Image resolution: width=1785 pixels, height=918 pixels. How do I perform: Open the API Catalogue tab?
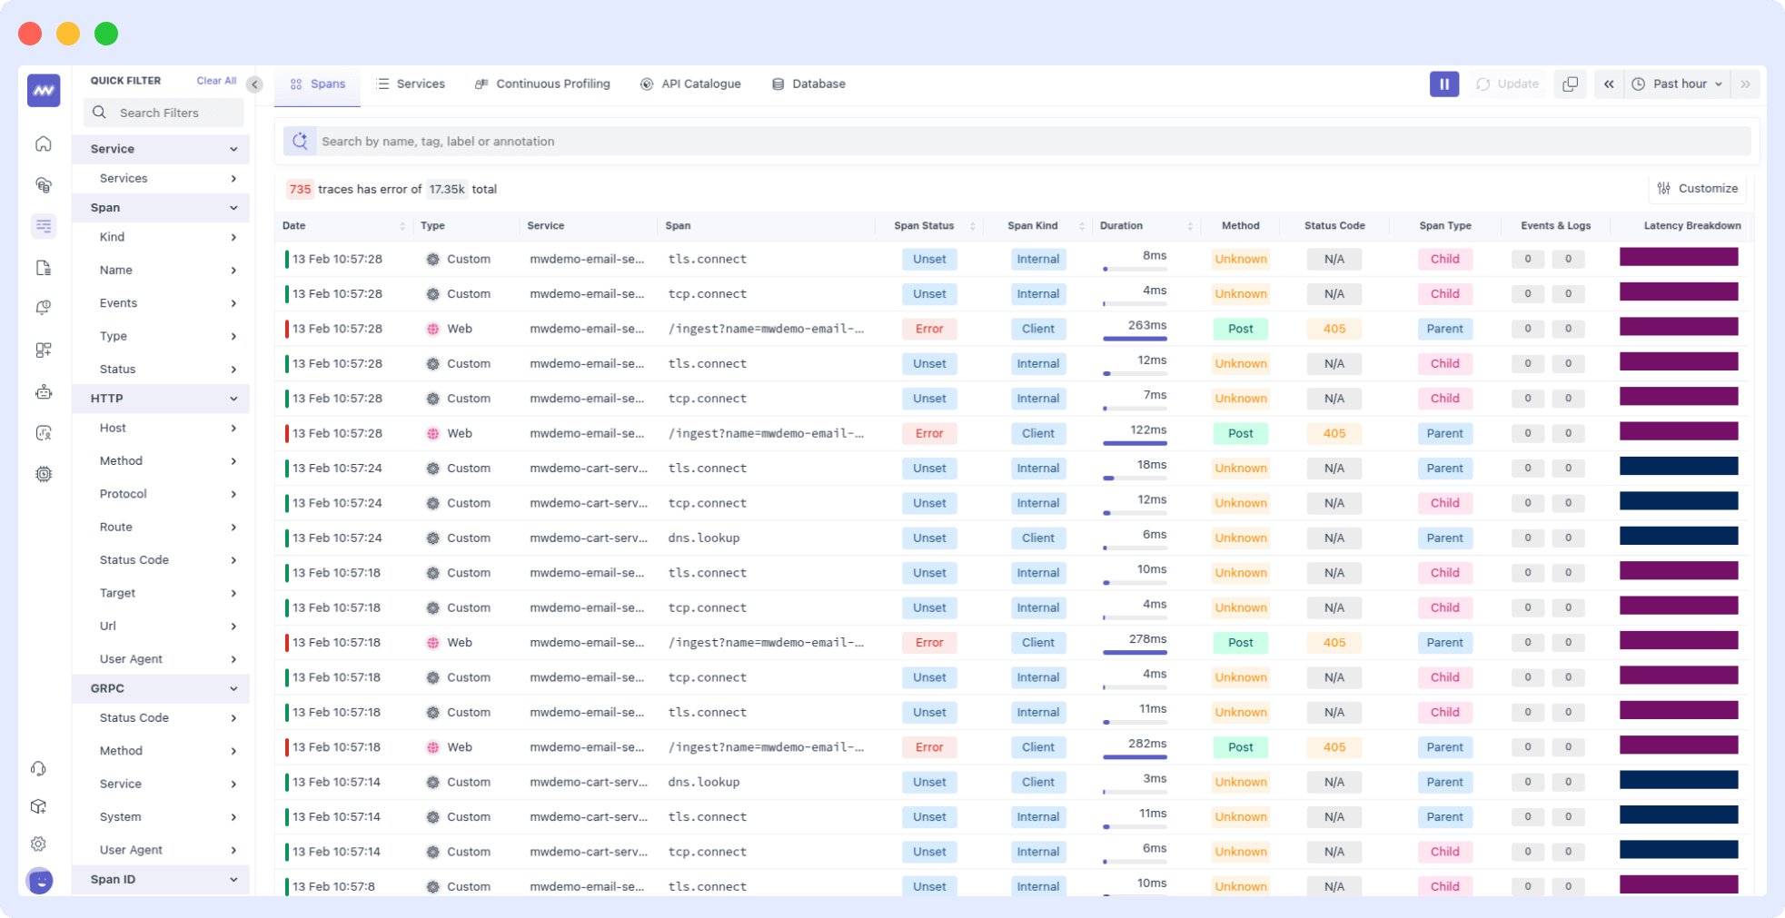690,84
